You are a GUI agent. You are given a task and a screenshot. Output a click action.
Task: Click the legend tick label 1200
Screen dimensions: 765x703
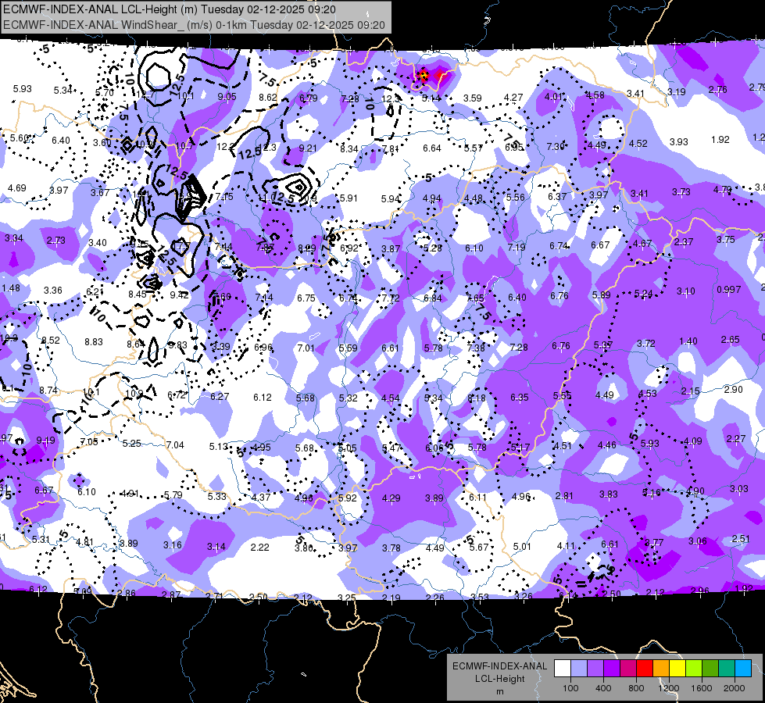668,688
